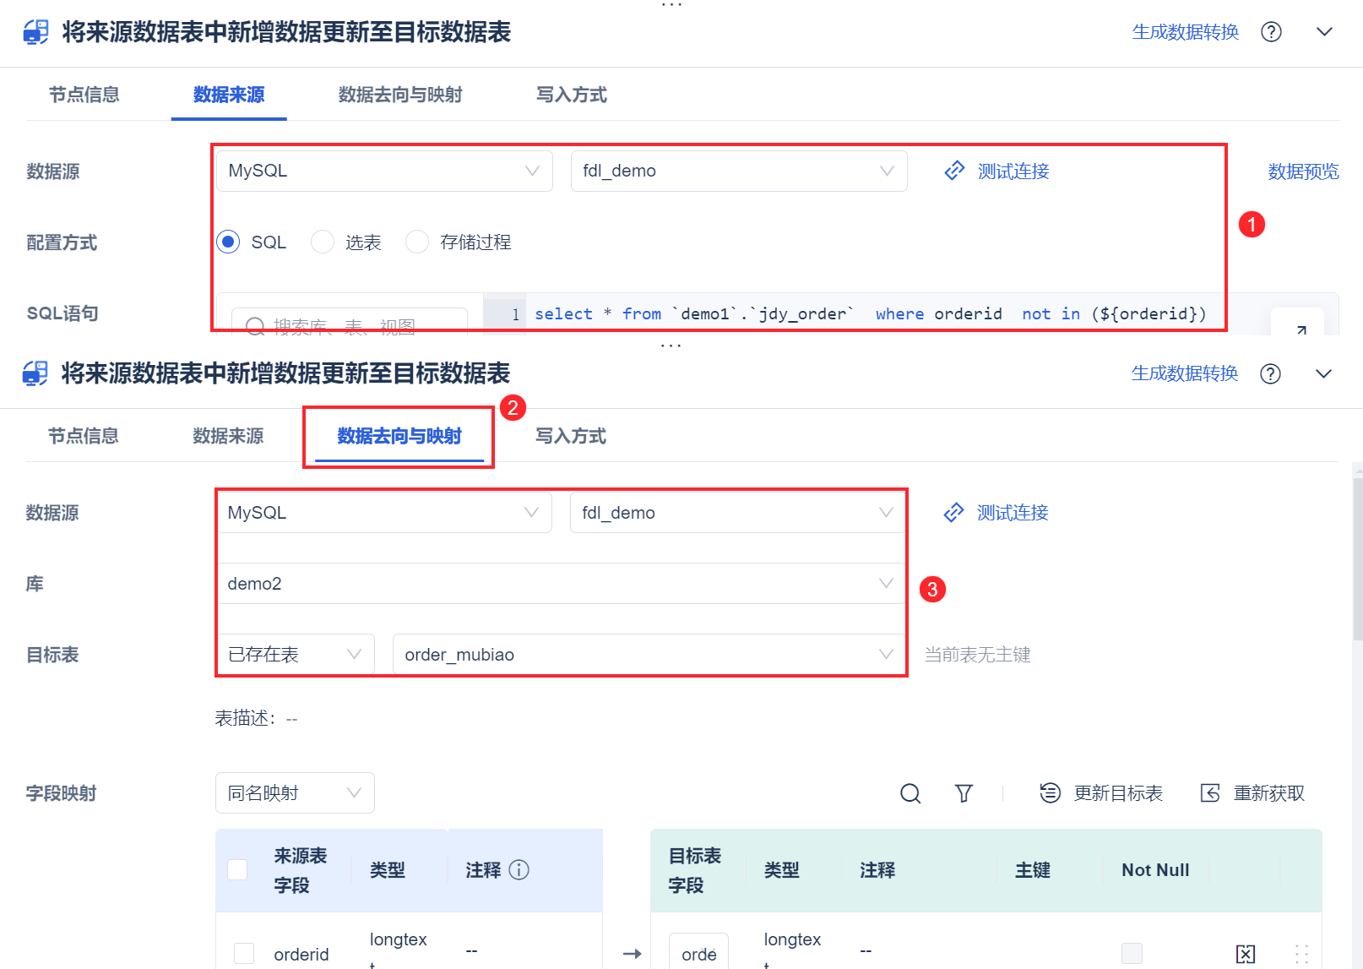
Task: Select the SQL radio option
Action: click(228, 242)
